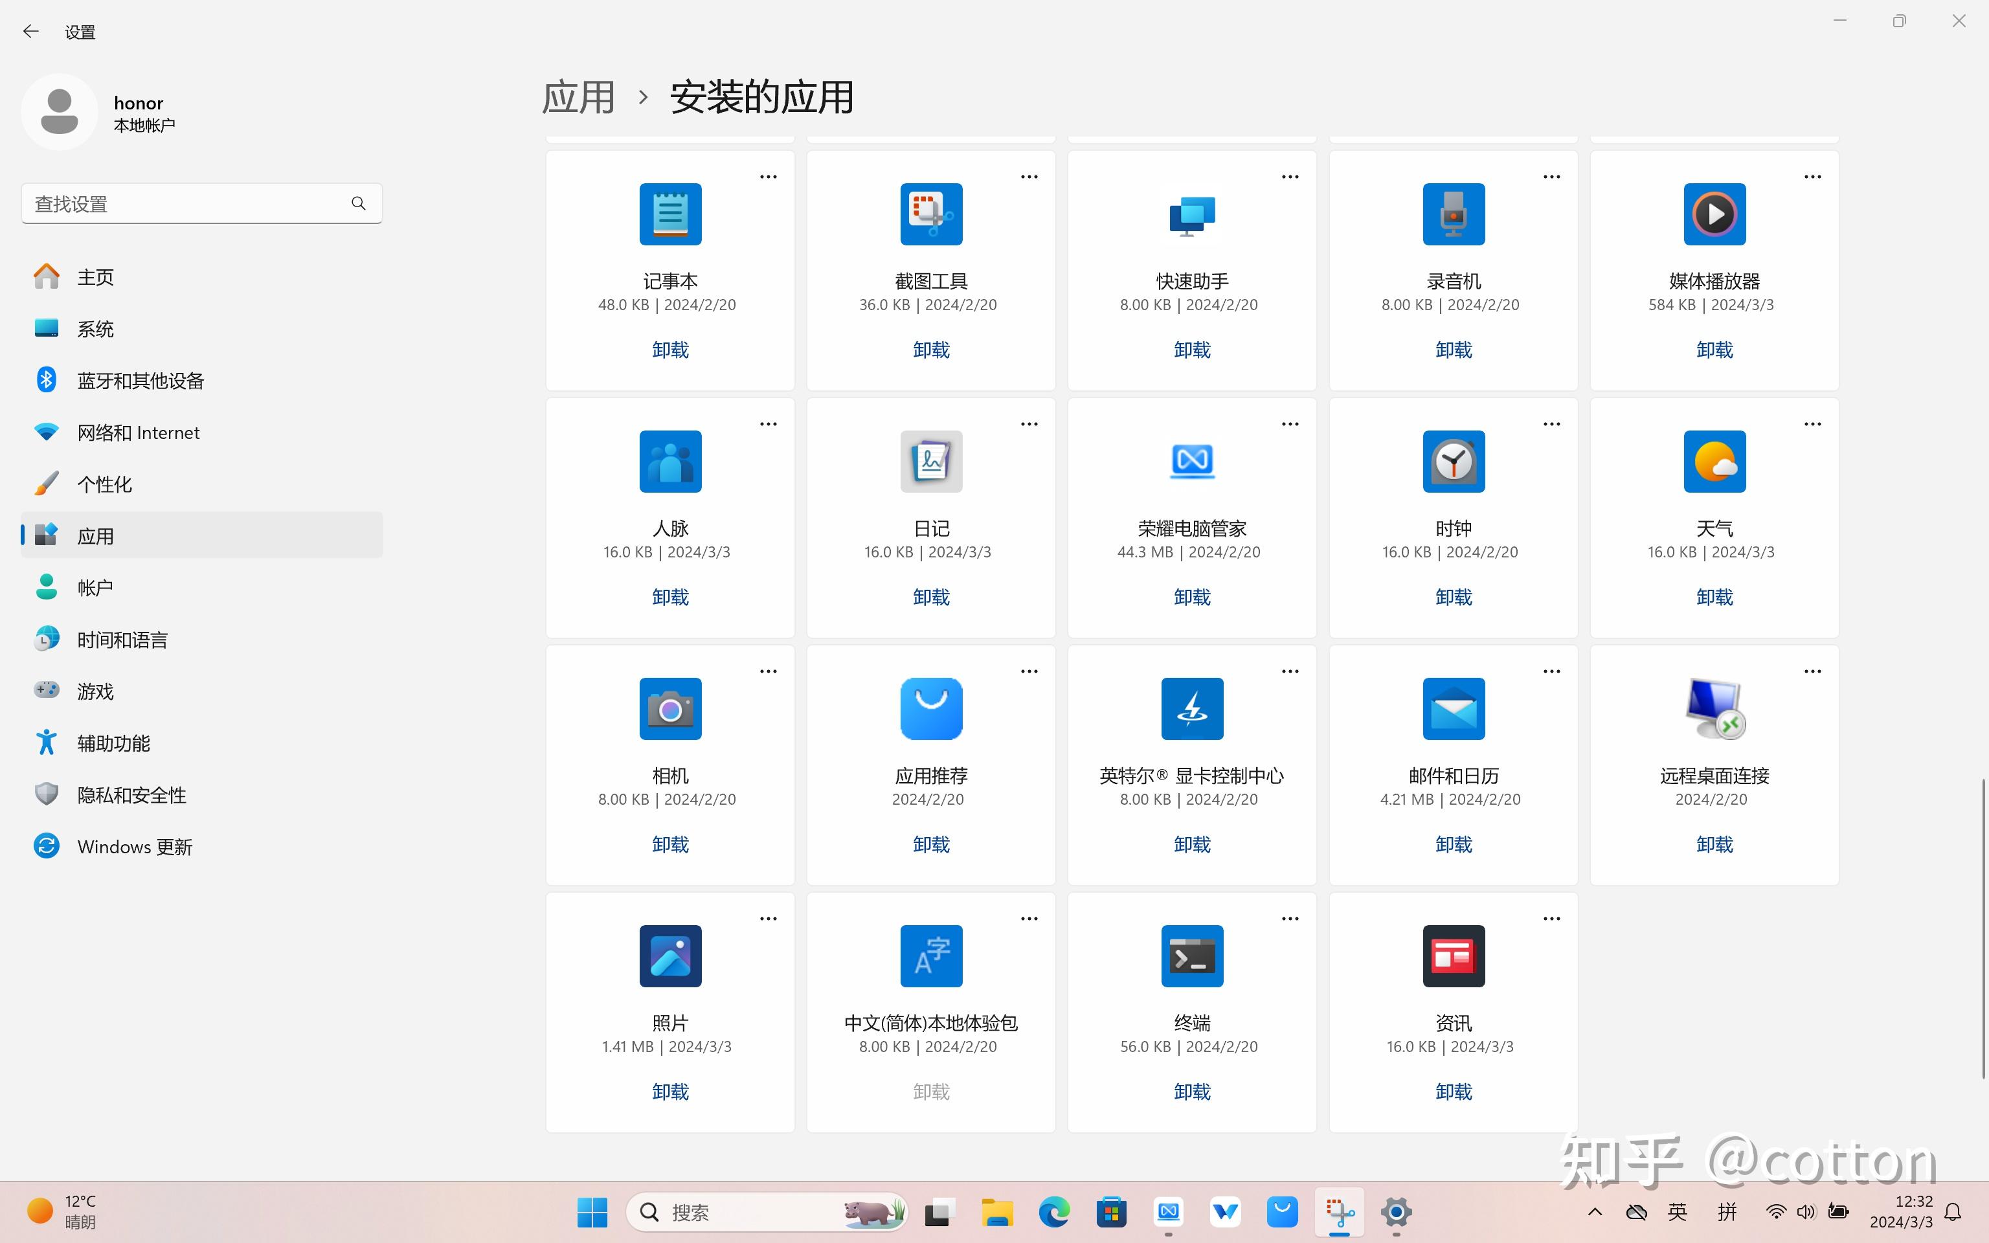Open more options for 远程桌面连接
The width and height of the screenshot is (1989, 1243).
point(1812,671)
